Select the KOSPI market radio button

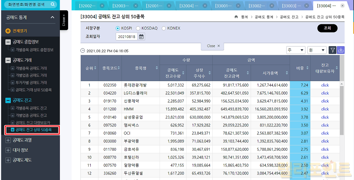118,28
